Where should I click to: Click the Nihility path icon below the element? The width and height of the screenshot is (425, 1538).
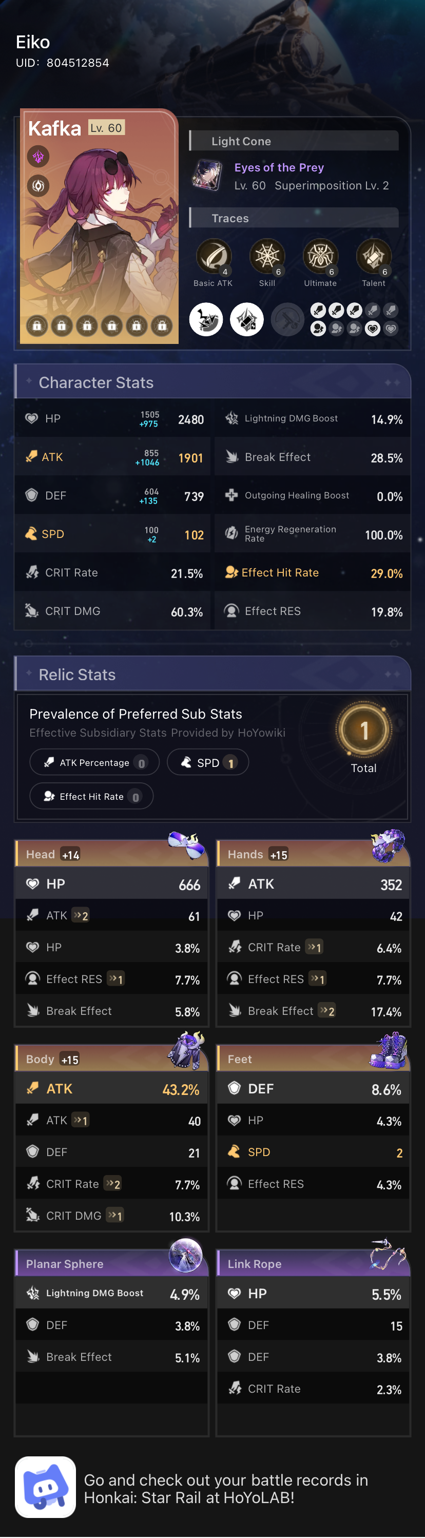point(37,186)
